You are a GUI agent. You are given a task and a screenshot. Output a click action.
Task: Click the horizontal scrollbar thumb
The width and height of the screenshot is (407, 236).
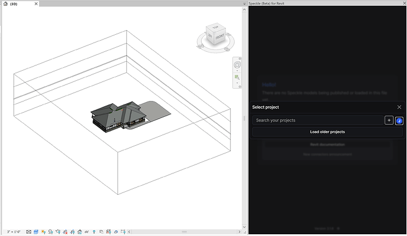point(184,232)
